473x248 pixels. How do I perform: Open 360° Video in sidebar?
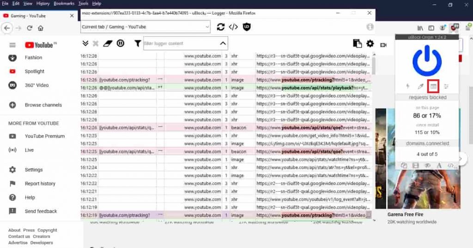point(36,85)
